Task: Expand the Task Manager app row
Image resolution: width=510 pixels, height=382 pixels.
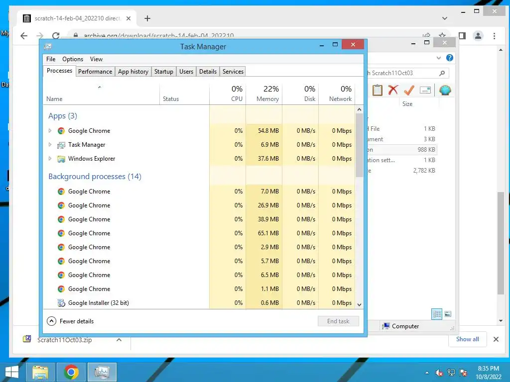Action: coord(50,145)
